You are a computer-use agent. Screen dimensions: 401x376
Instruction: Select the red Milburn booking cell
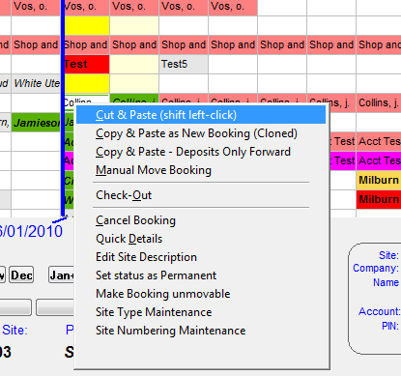click(379, 199)
